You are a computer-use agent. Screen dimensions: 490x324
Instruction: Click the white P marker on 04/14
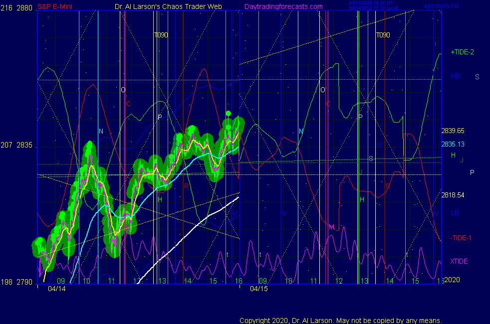(x=160, y=117)
